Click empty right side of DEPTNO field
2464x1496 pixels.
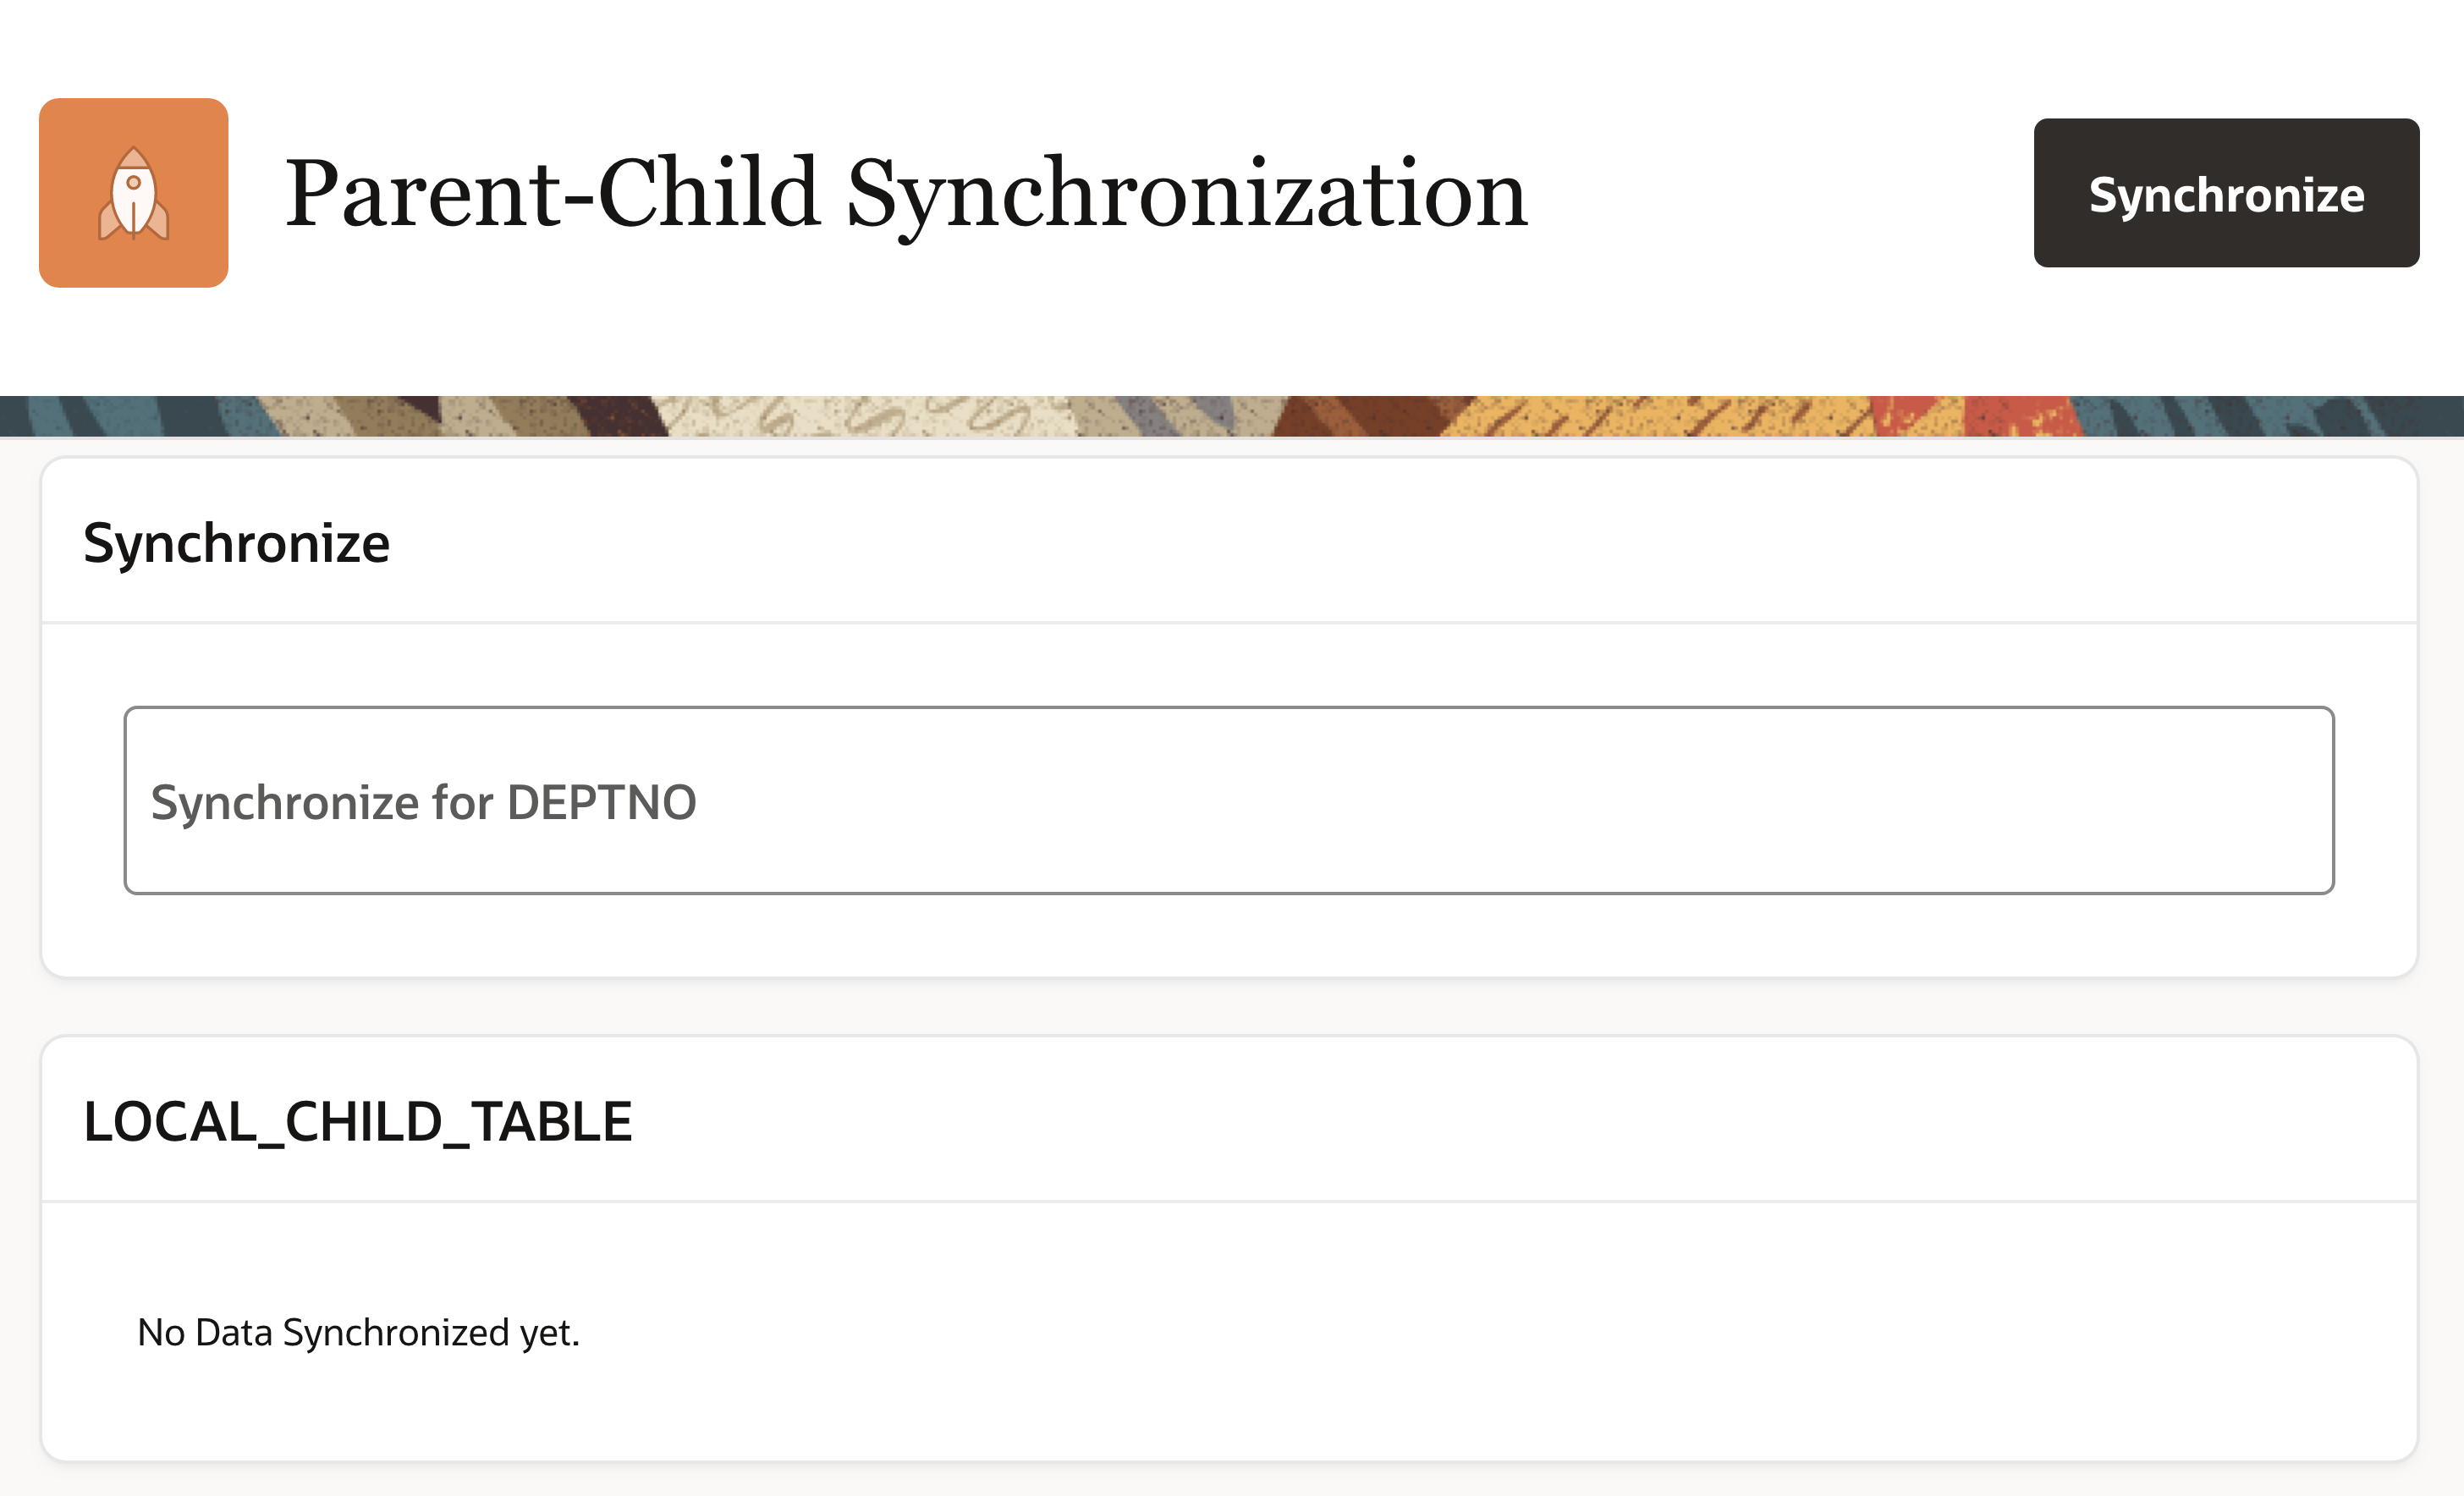pyautogui.click(x=1900, y=800)
